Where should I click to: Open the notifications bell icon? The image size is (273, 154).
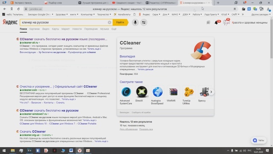coord(216,22)
